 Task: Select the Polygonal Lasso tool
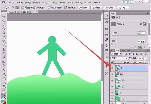pyautogui.click(x=4, y=25)
